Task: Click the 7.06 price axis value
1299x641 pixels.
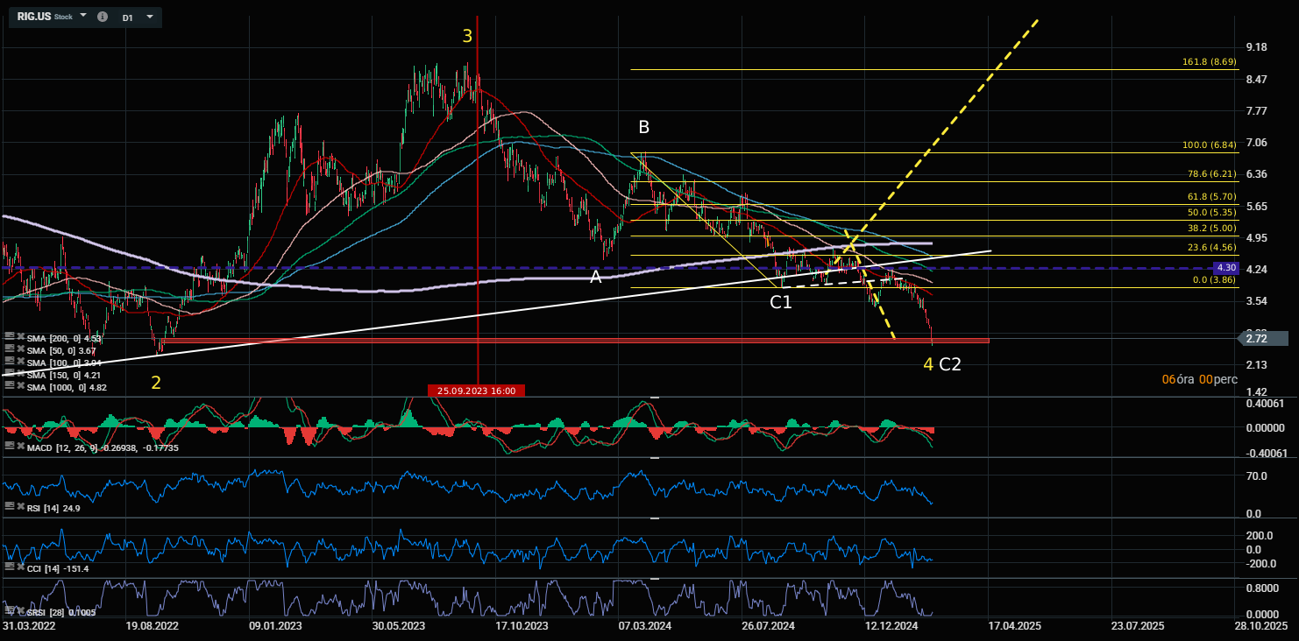Action: tap(1256, 143)
